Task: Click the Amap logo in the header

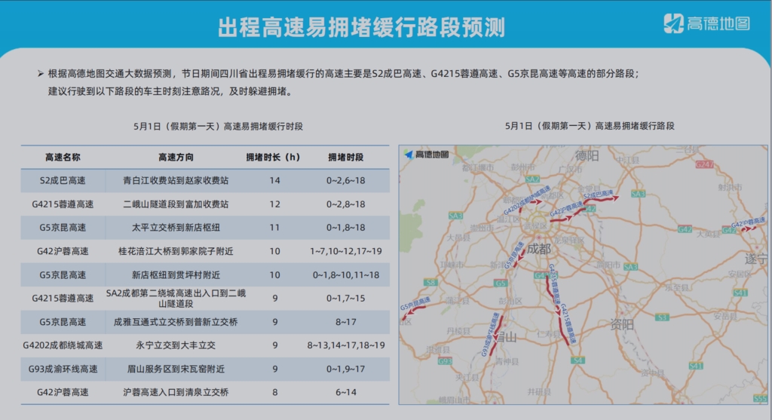Action: (x=706, y=23)
